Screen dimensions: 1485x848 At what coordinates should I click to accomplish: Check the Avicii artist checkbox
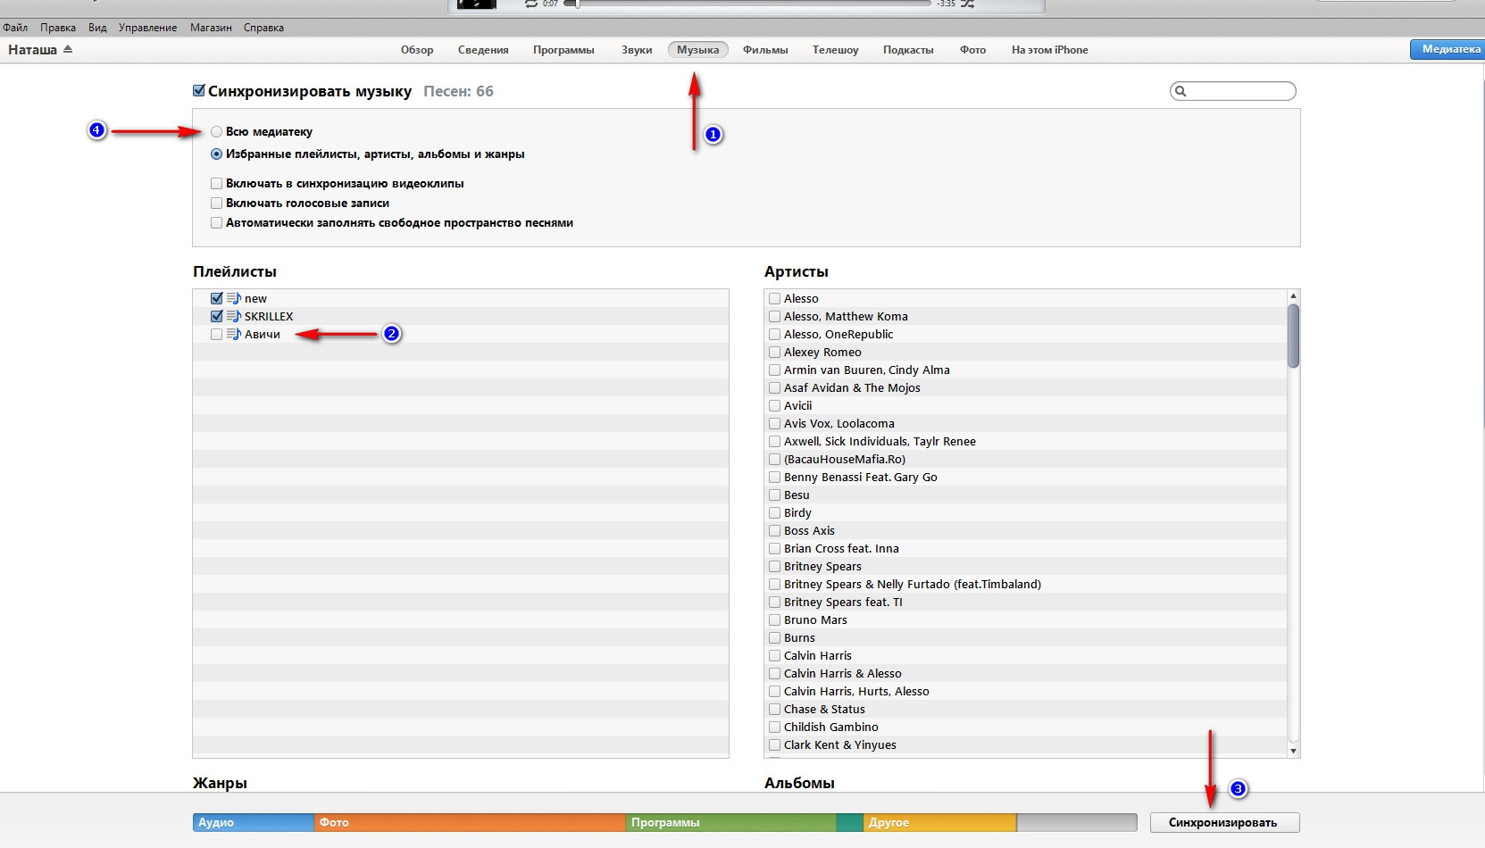click(774, 405)
